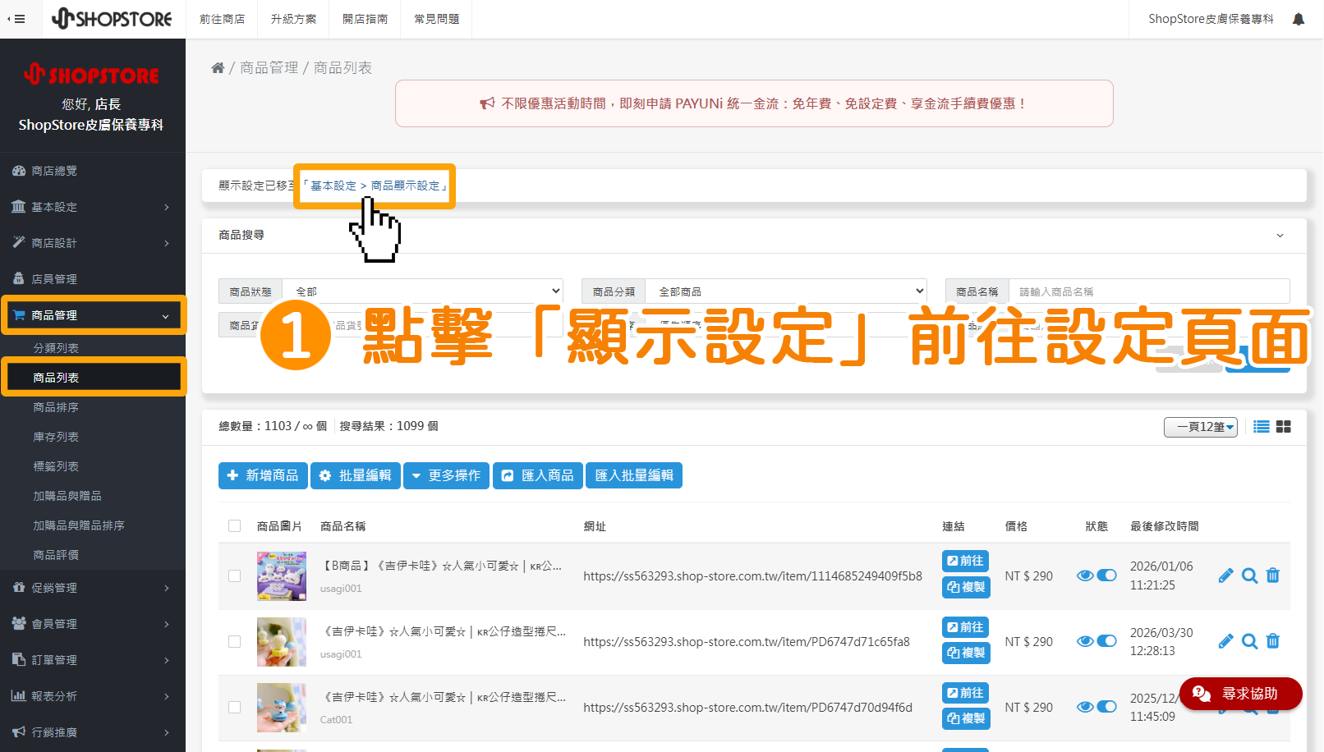Open the 前往商店 menu item

pos(222,18)
